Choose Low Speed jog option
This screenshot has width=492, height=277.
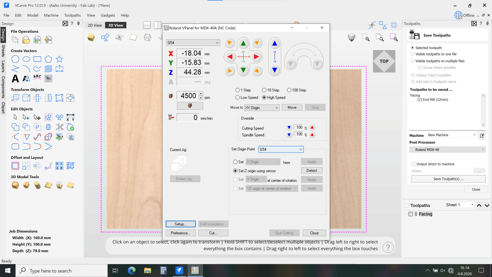(237, 98)
